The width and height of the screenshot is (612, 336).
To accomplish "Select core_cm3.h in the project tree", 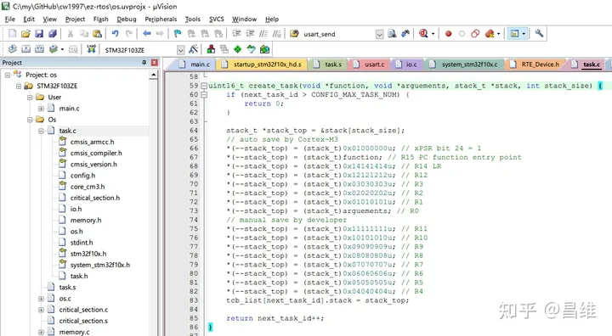I will coord(88,188).
